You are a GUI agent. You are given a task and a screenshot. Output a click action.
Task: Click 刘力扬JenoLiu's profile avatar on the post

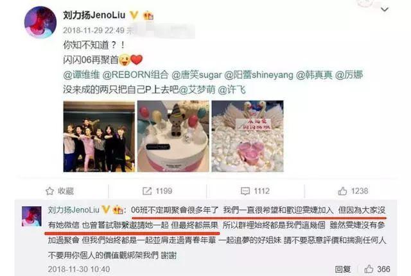click(40, 22)
